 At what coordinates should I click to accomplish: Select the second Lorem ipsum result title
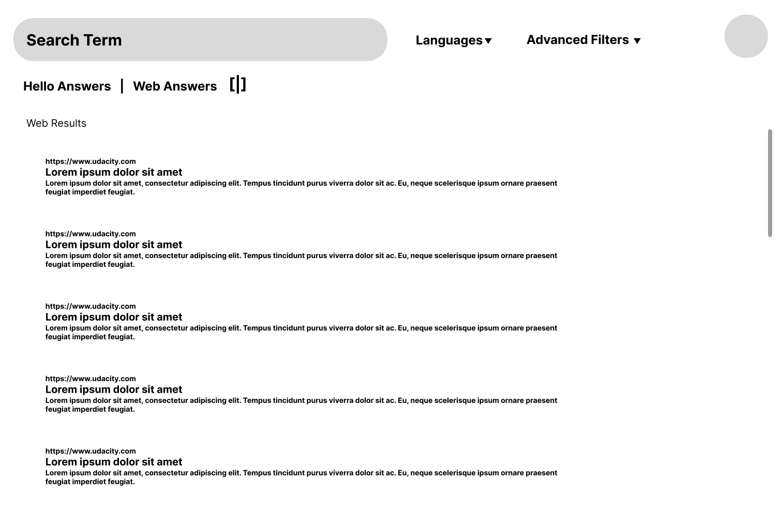click(x=114, y=245)
